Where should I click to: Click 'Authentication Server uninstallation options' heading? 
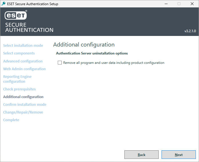[92, 53]
